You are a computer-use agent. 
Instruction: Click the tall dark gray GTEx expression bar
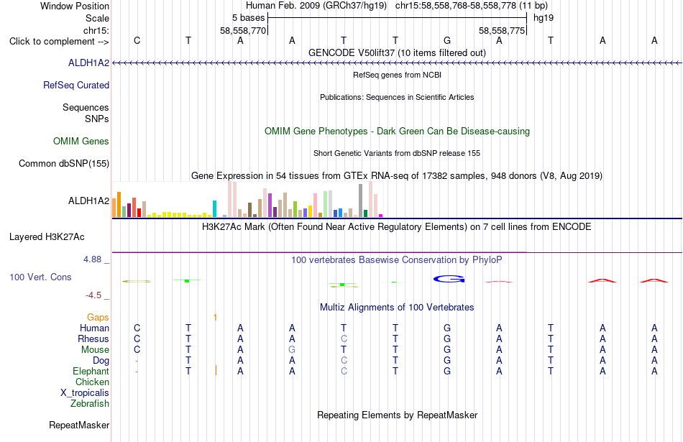point(361,201)
